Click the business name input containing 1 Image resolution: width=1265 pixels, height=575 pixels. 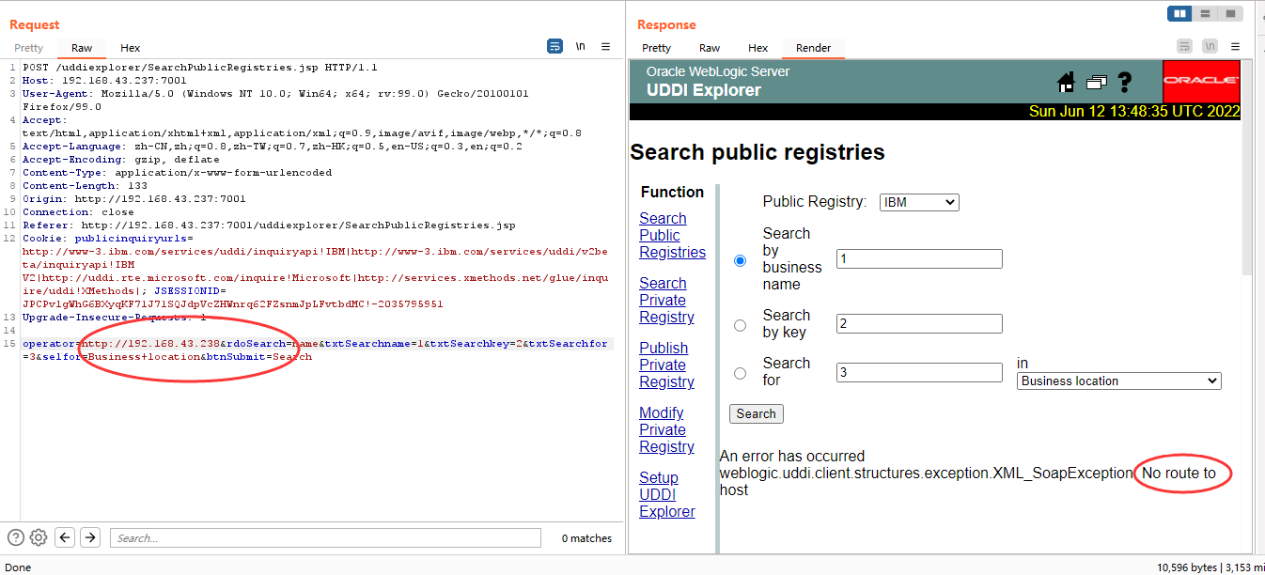click(x=919, y=258)
